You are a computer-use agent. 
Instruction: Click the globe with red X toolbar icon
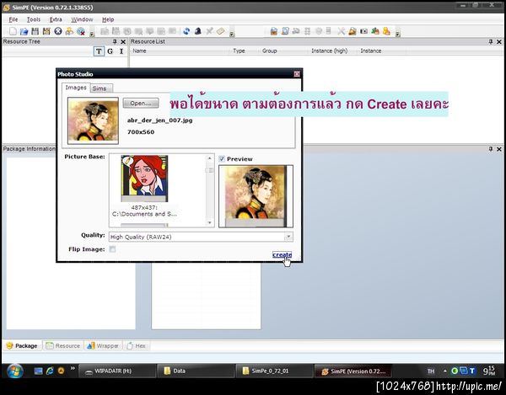[x=81, y=31]
